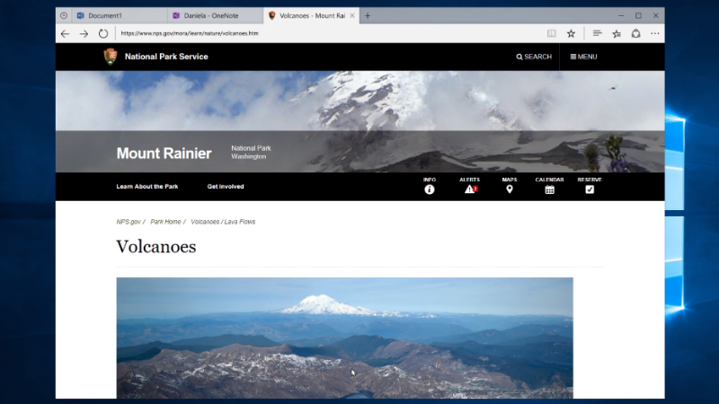View park ALERTS icon
This screenshot has width=719, height=404.
(470, 187)
